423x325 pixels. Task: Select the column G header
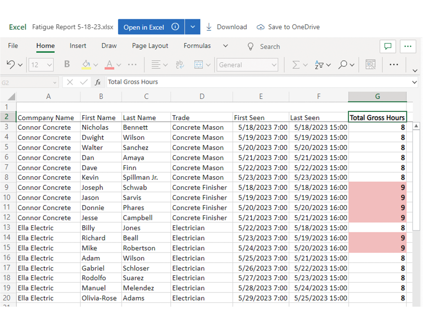point(377,96)
